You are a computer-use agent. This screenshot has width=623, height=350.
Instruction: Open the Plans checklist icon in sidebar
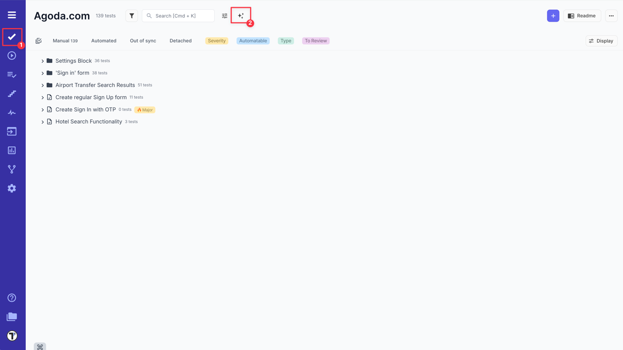coord(12,74)
